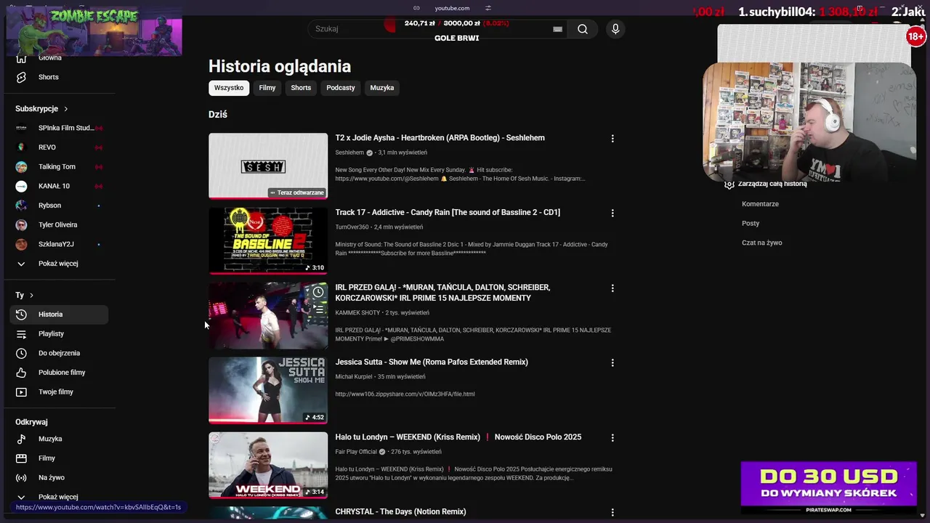The image size is (930, 523).
Task: Open KANAŁ 10 channel subscription
Action: [x=59, y=186]
